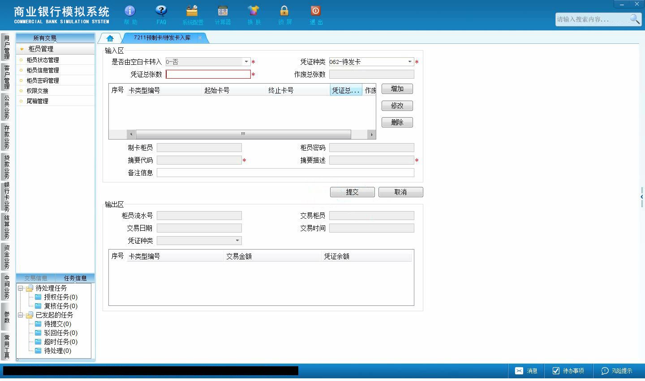Click the 起始卡号 column header
This screenshot has height=381, width=645.
(234, 90)
